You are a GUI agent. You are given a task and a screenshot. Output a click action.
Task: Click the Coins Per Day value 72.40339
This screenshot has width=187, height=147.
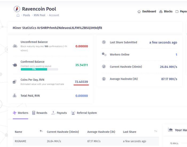point(81,82)
